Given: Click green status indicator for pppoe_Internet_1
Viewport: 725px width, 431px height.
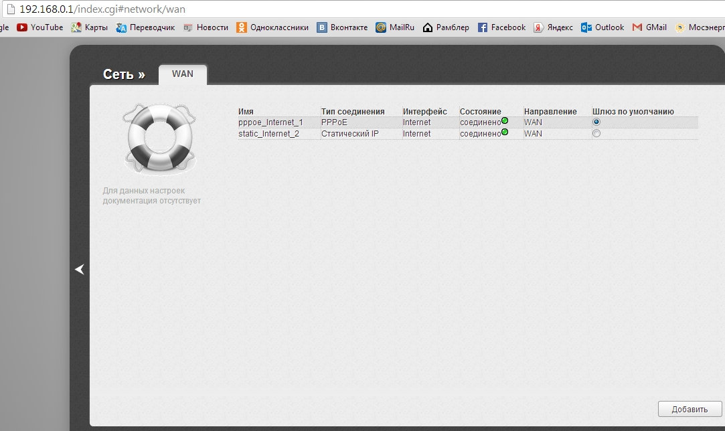Looking at the screenshot, I should [x=505, y=120].
